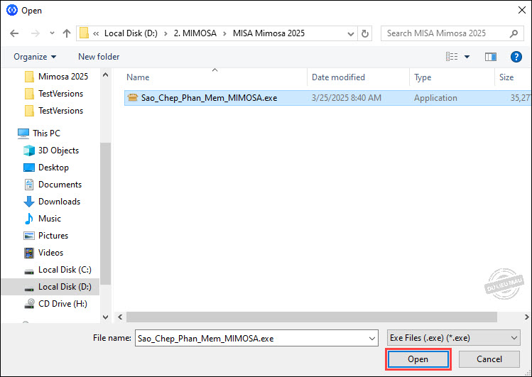This screenshot has height=377, width=532.
Task: Change the file view layout icon
Action: point(452,57)
